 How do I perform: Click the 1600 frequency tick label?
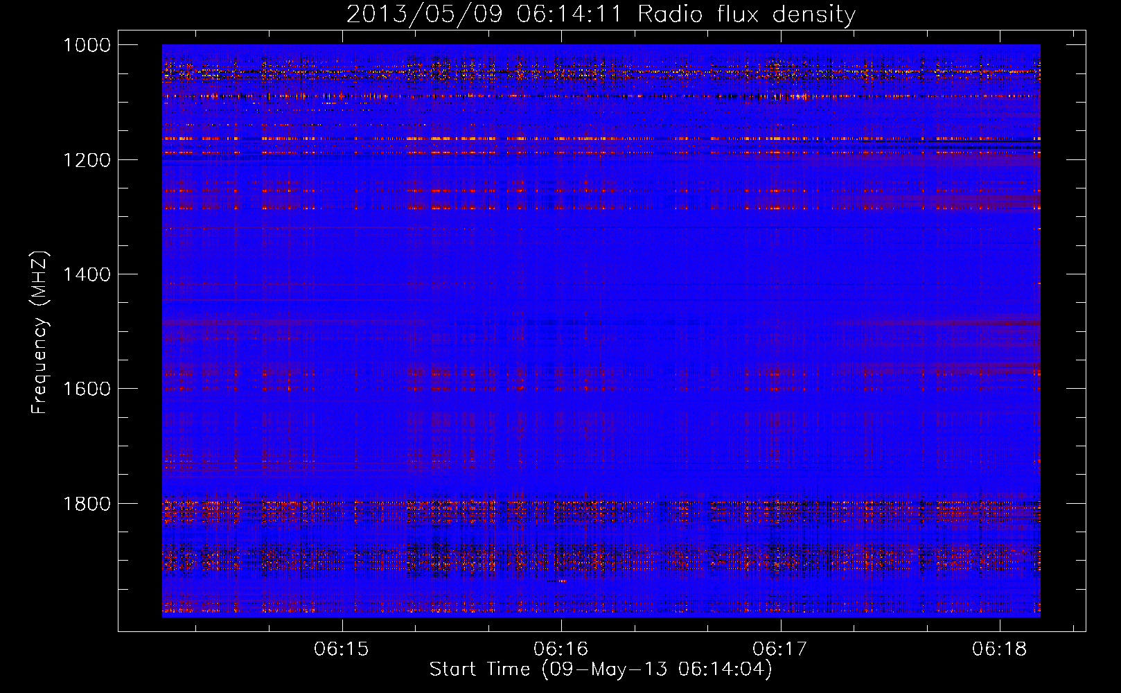click(x=87, y=389)
